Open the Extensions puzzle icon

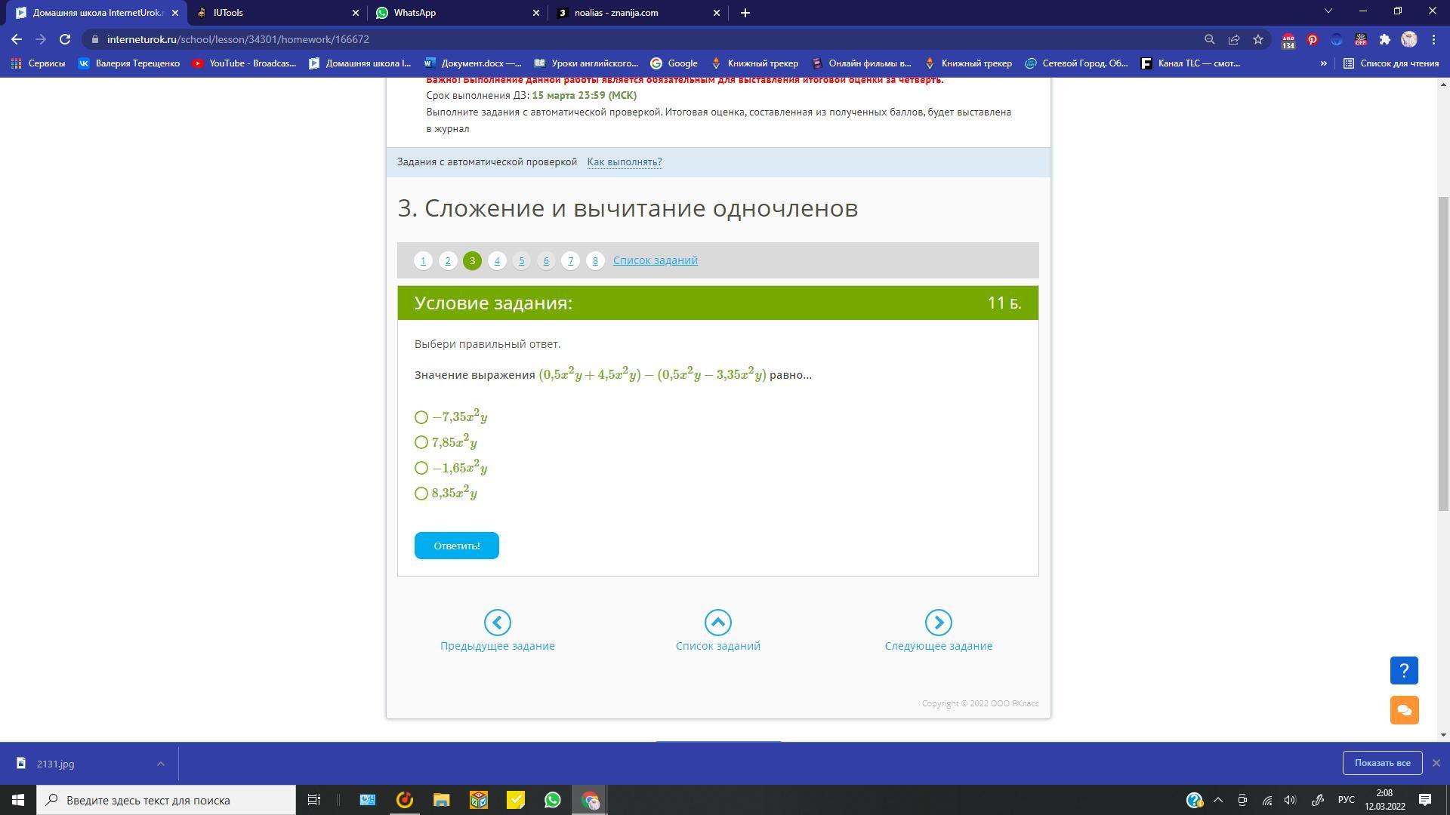(x=1384, y=39)
